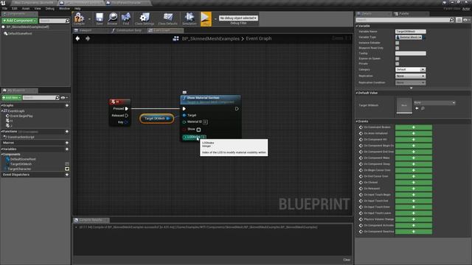The height and width of the screenshot is (265, 472).
Task: Open the Debug menu
Action: point(49,8)
